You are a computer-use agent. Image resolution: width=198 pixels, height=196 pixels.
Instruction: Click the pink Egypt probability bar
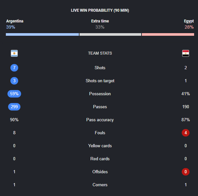pos(168,34)
